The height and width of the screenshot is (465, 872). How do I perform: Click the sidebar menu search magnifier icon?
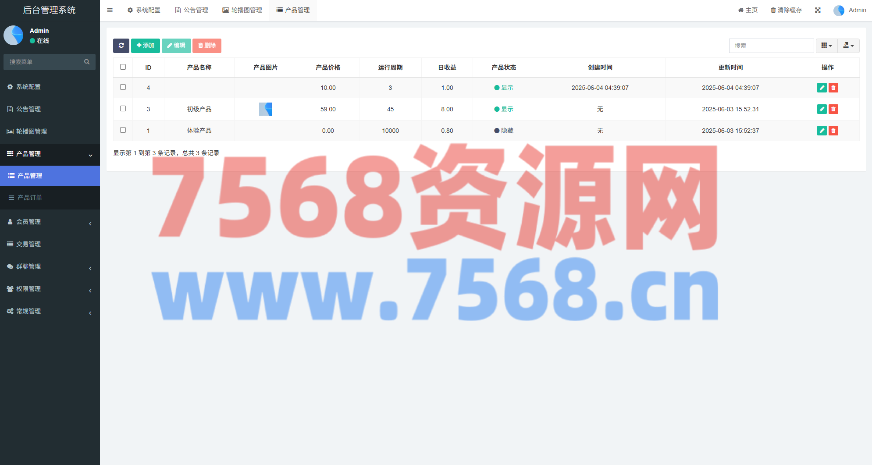click(87, 62)
